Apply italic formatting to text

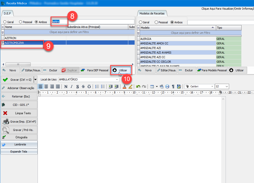click(72, 87)
